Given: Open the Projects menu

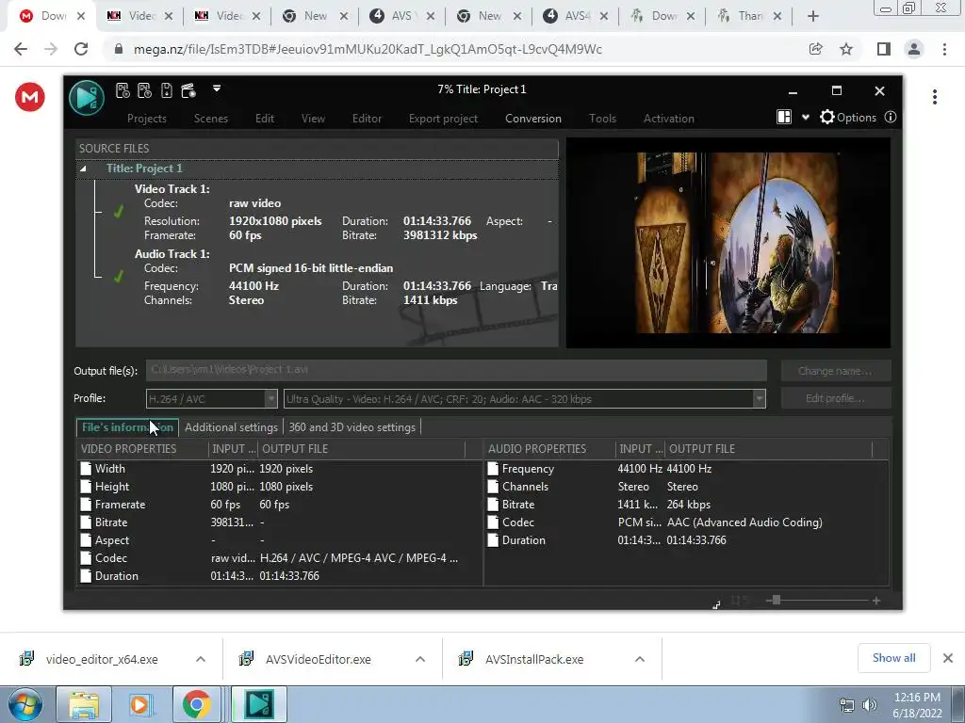Looking at the screenshot, I should (x=146, y=119).
